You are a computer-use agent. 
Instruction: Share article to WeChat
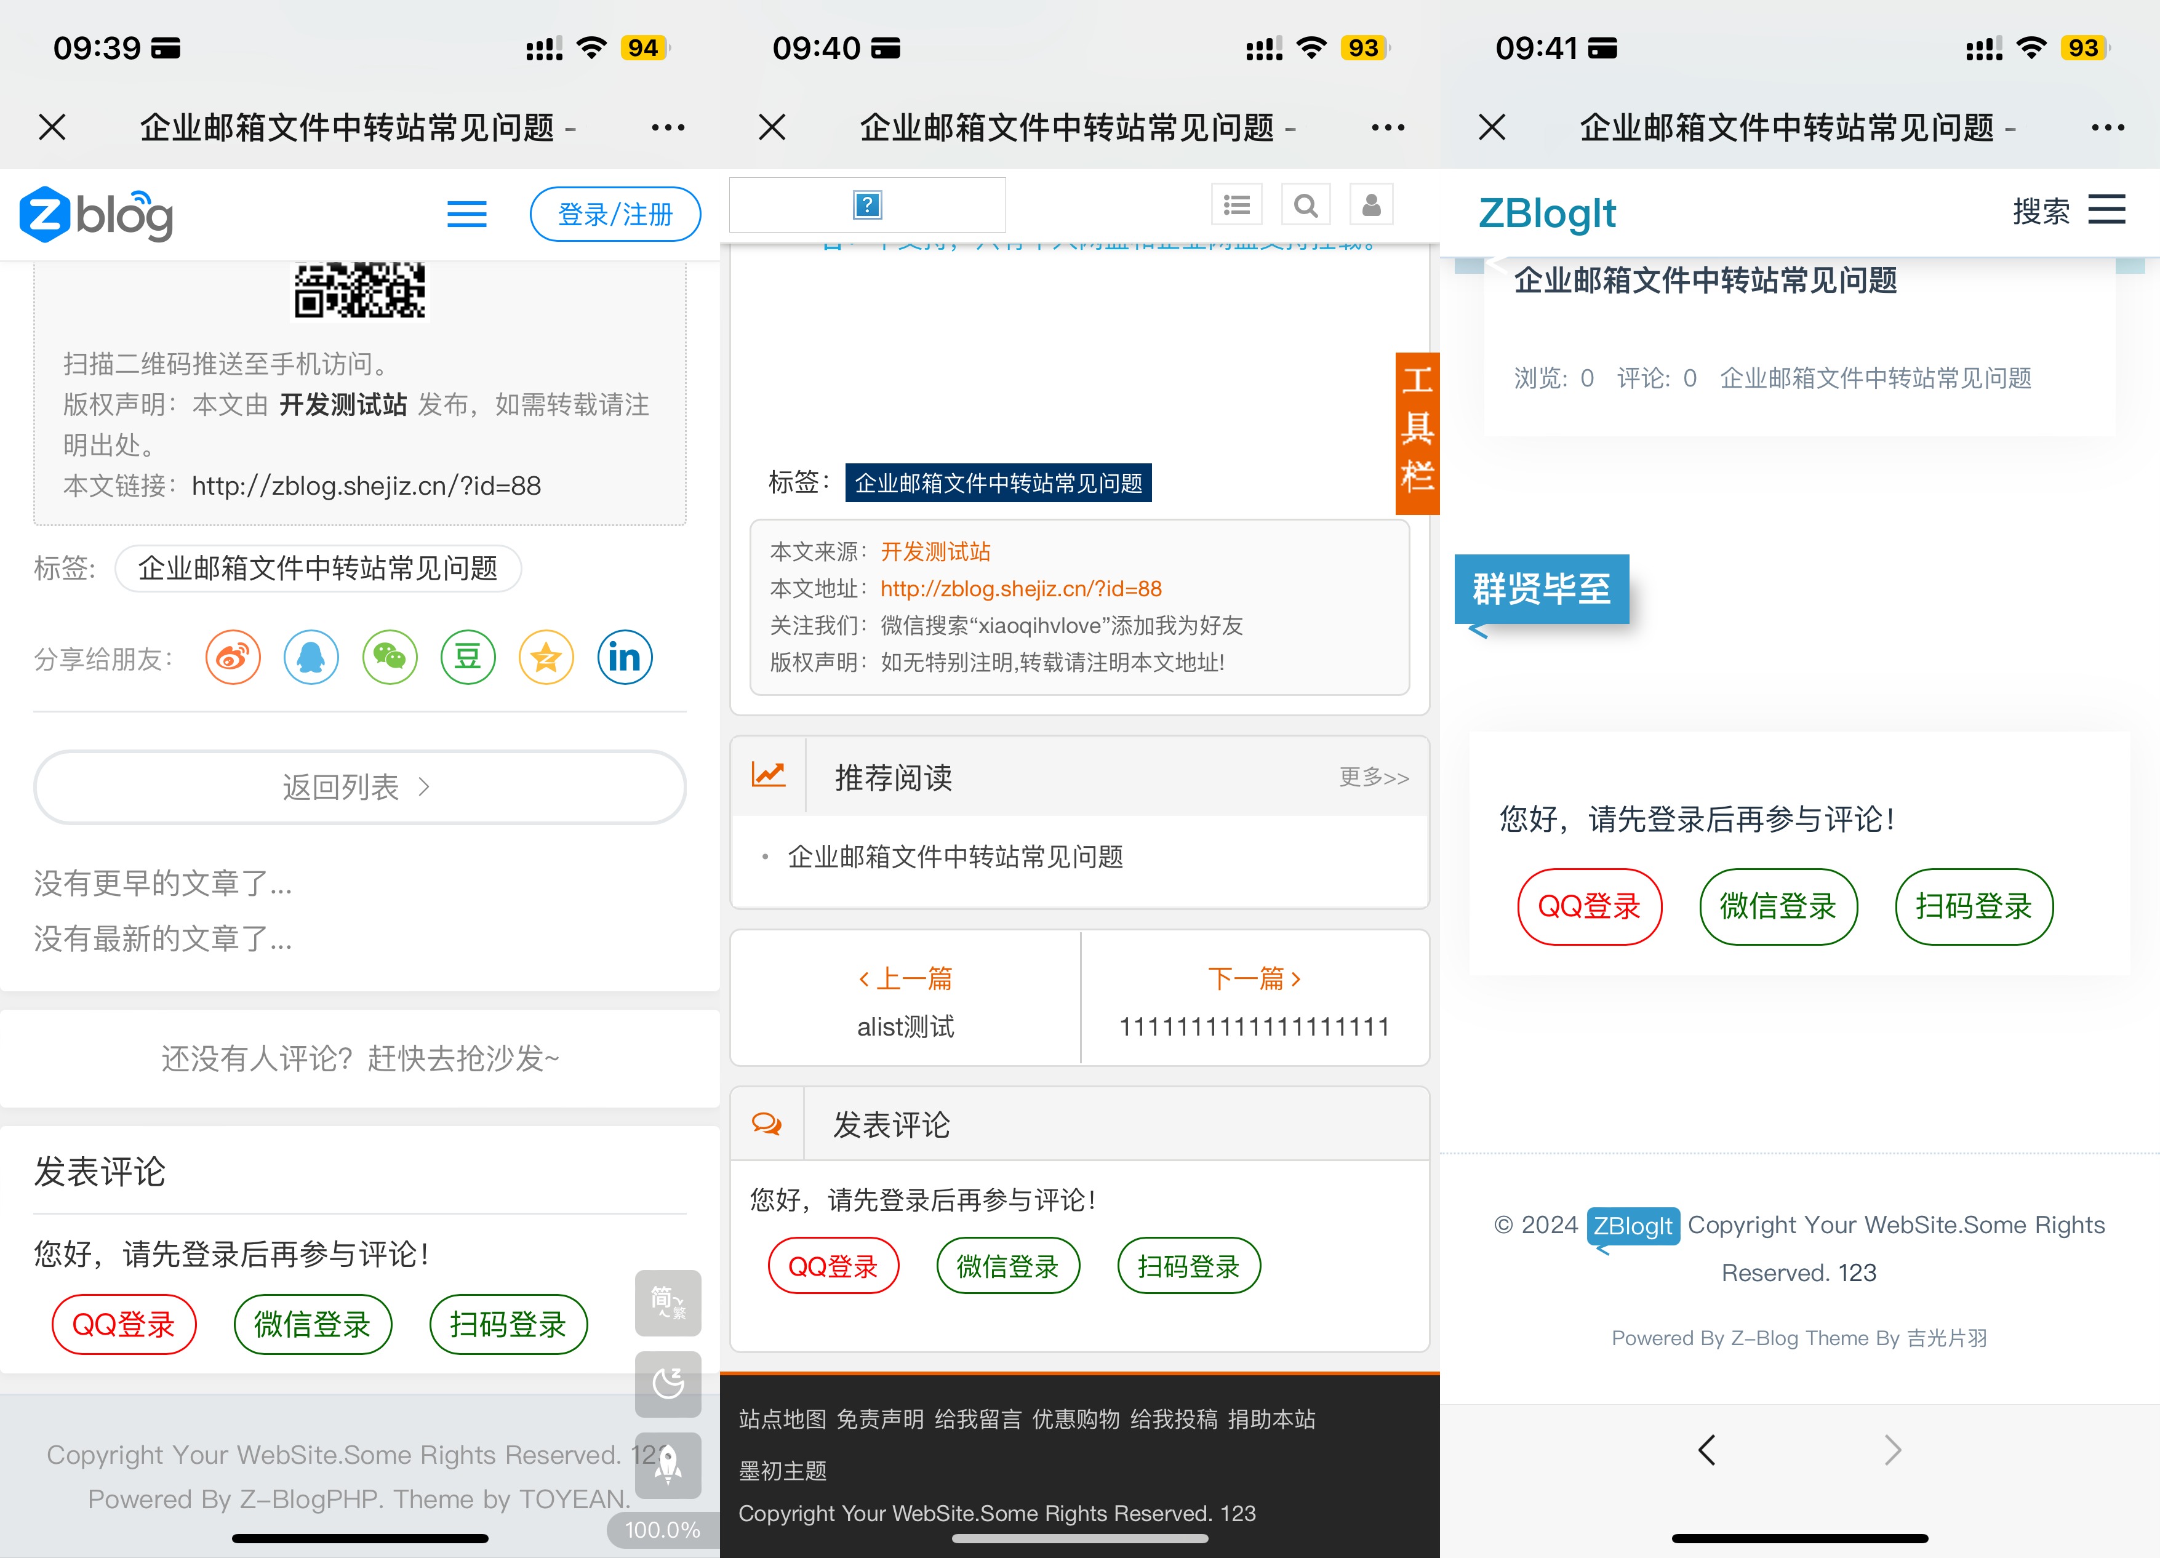pos(390,657)
